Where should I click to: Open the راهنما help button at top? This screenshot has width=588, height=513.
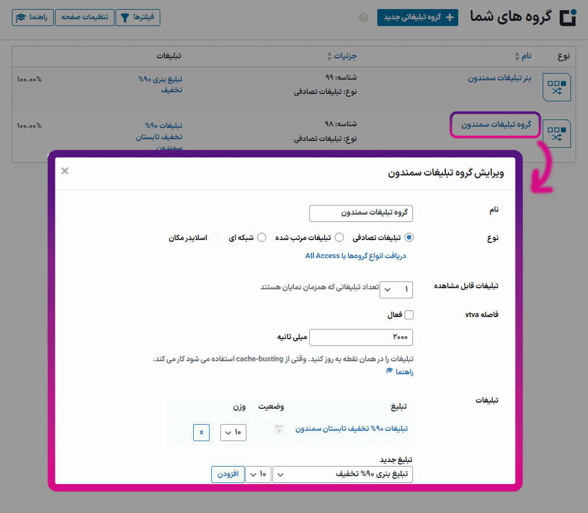pos(33,18)
